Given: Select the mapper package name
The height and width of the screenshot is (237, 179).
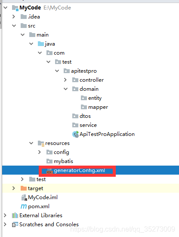Looking at the screenshot, I should (x=98, y=107).
